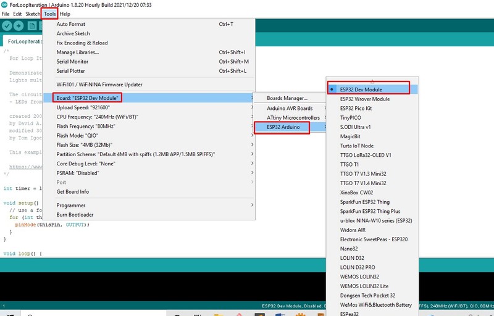This screenshot has height=316, width=494.
Task: Click the Upload arrow toolbar icon
Action: (19, 25)
